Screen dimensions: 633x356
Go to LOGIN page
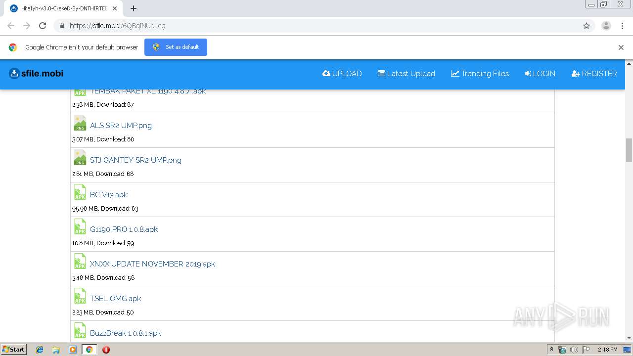540,74
